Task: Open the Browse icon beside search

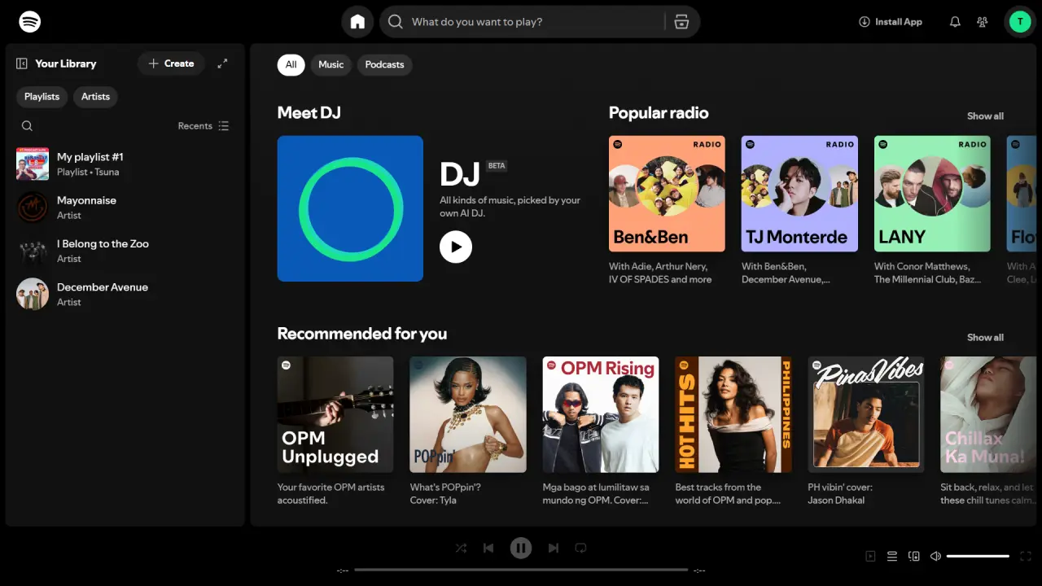Action: coord(682,22)
